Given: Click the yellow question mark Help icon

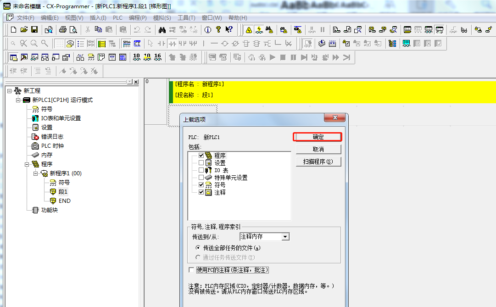Looking at the screenshot, I should pos(218,30).
